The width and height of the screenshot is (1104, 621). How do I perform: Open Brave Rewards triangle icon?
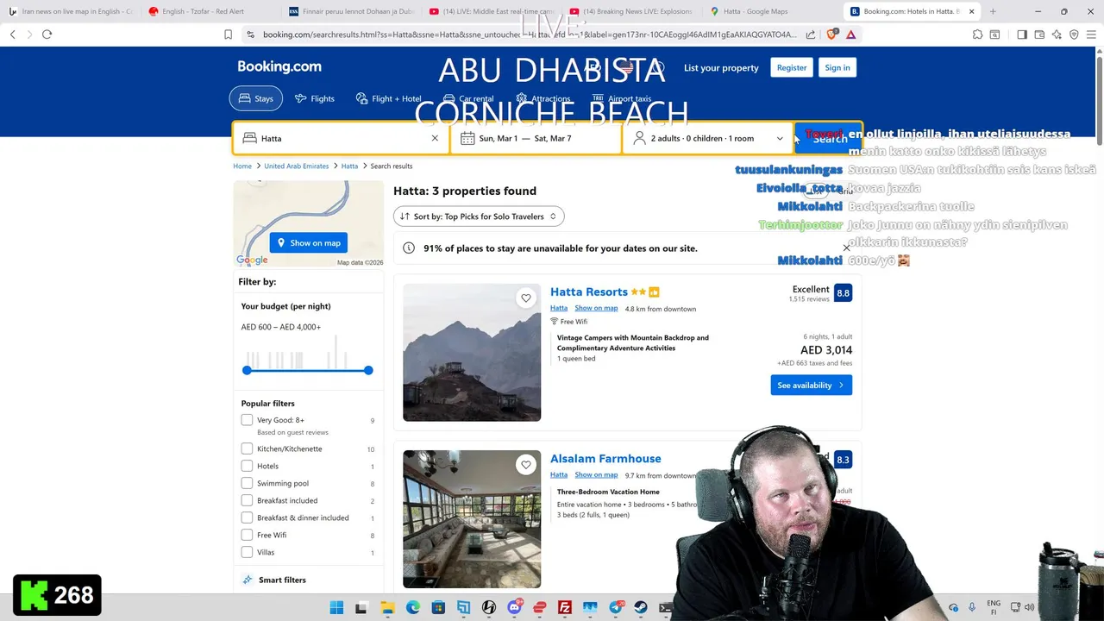click(851, 34)
